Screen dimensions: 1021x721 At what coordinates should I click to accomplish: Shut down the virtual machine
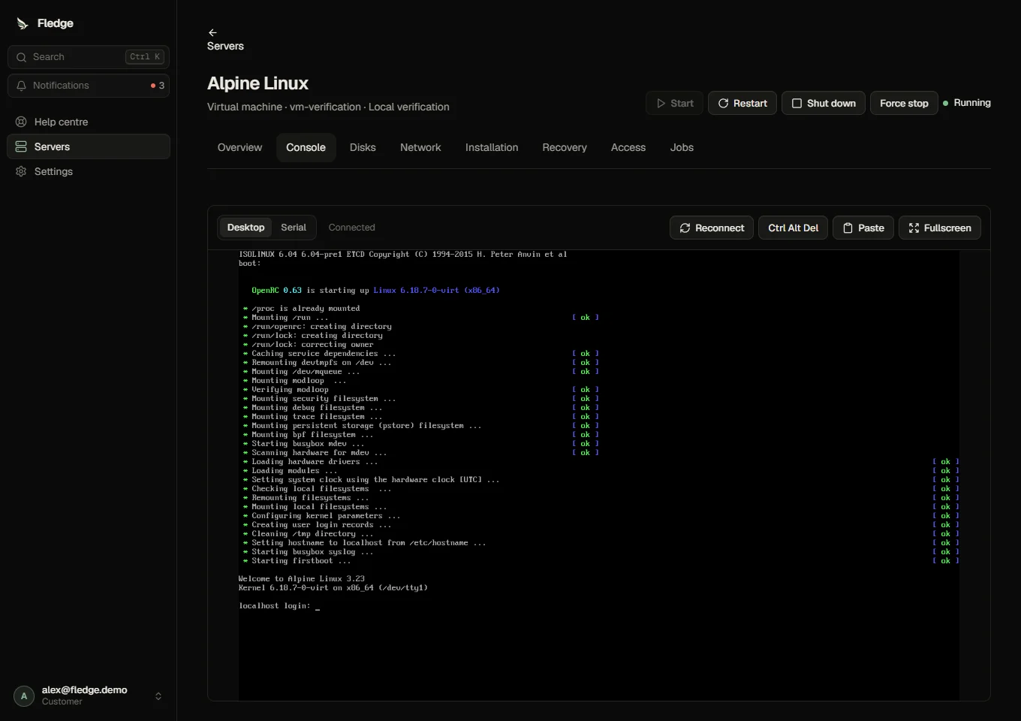pos(824,103)
